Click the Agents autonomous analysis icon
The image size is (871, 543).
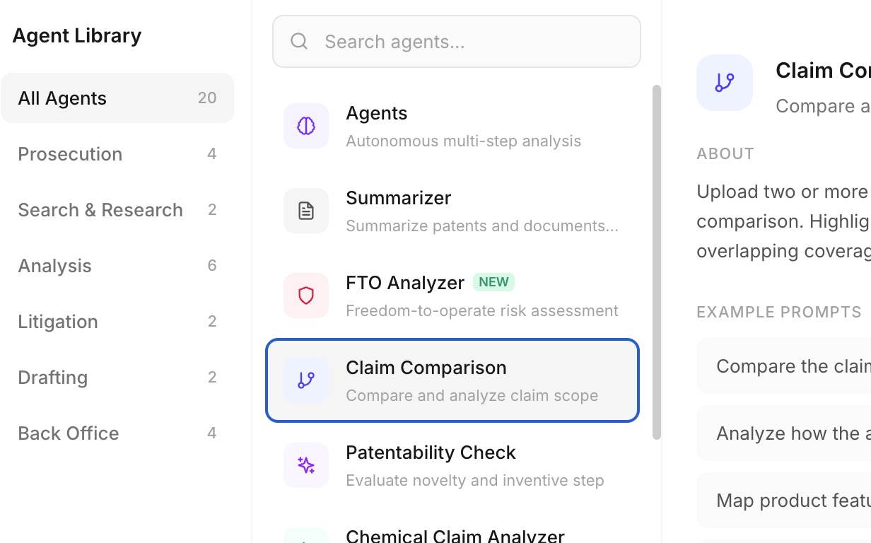pyautogui.click(x=306, y=126)
